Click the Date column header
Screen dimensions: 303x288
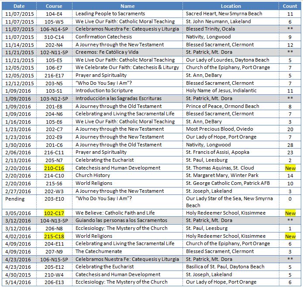[18, 6]
